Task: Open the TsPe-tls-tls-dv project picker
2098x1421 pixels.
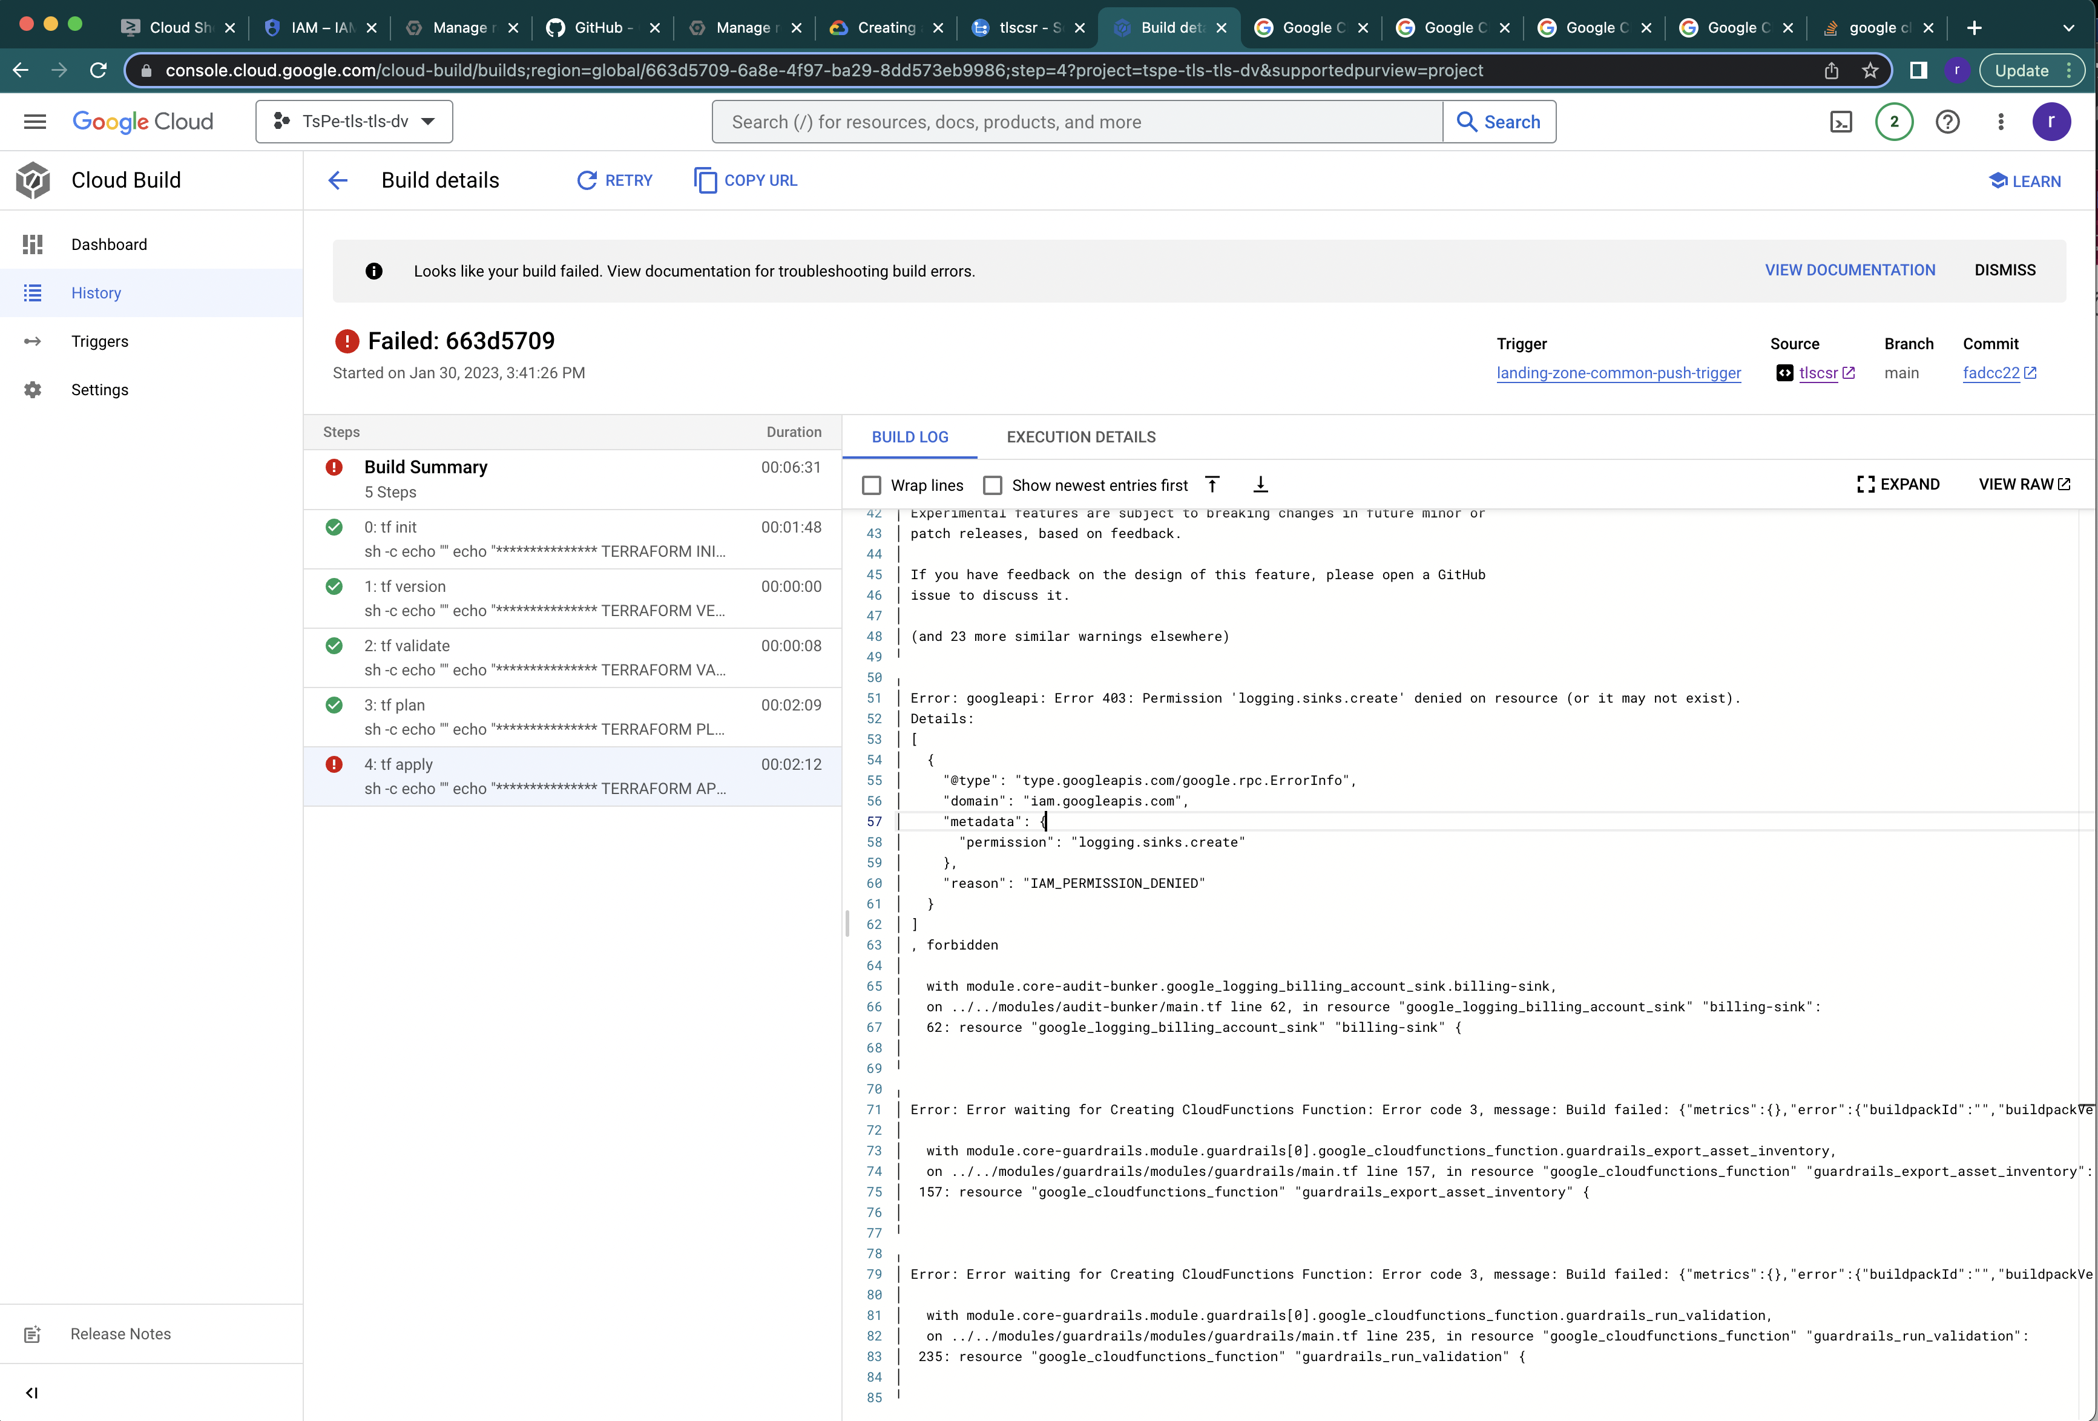Action: [354, 121]
